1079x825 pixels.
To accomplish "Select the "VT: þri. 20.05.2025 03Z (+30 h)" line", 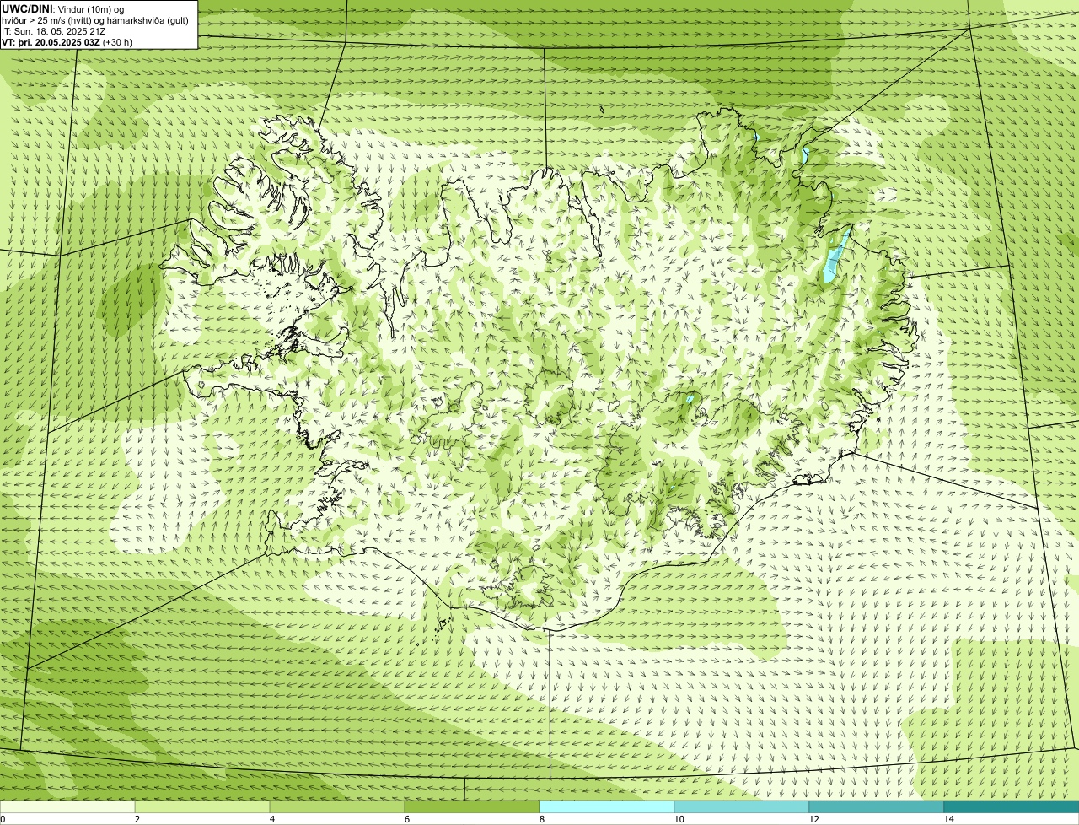I will pyautogui.click(x=67, y=41).
